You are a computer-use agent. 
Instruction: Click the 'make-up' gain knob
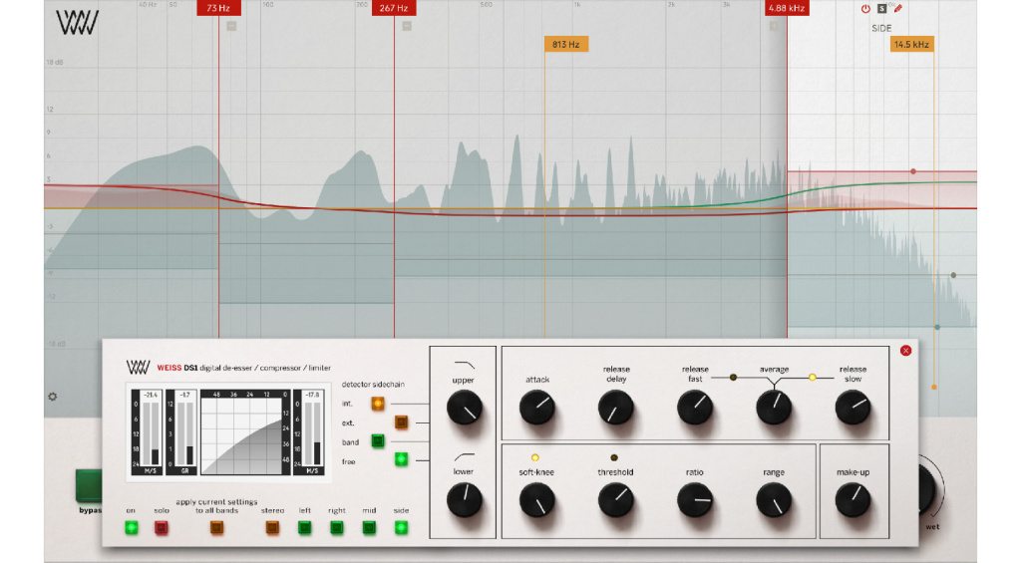coord(853,500)
